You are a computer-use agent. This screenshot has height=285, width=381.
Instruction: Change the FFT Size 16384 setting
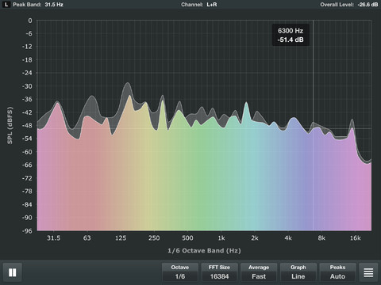(219, 272)
